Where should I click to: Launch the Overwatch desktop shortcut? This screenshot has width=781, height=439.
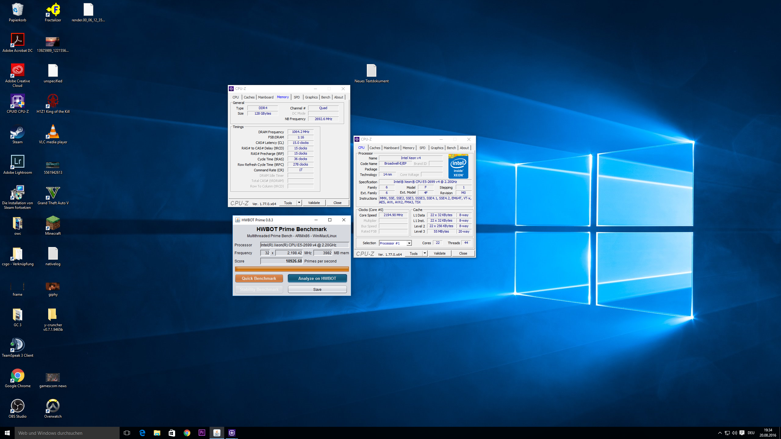pos(53,409)
